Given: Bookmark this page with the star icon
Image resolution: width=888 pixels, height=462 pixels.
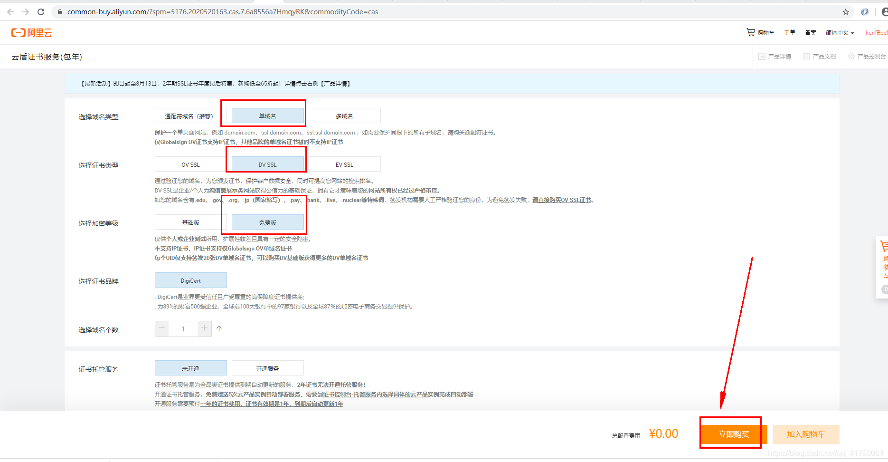Looking at the screenshot, I should 846,12.
